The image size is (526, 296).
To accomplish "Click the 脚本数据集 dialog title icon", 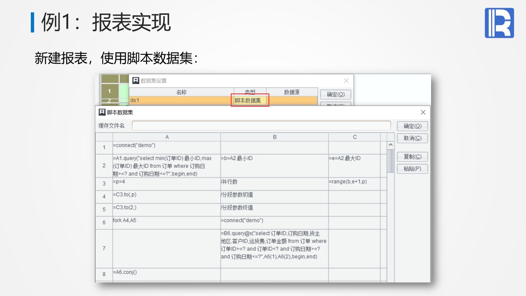I will click(102, 112).
